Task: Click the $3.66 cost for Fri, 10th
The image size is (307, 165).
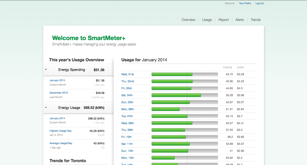Action: [240, 137]
